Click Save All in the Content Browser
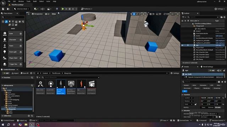Viewport: 227px width, 127px height. pyautogui.click(x=24, y=73)
